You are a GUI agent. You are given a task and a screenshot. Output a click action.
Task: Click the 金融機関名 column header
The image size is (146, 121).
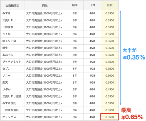click(x=12, y=5)
